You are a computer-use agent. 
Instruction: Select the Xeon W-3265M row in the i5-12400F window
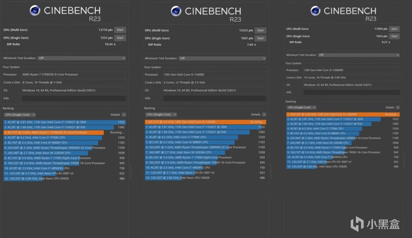pyautogui.click(x=205, y=152)
